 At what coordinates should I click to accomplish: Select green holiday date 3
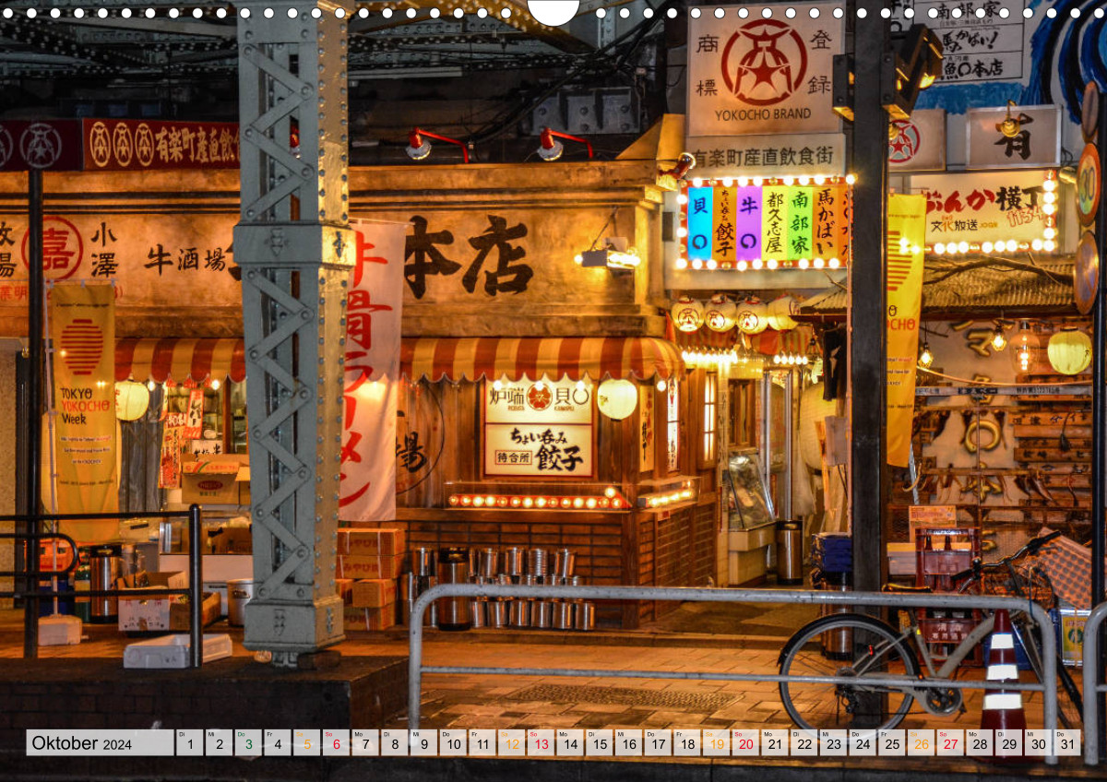(247, 743)
